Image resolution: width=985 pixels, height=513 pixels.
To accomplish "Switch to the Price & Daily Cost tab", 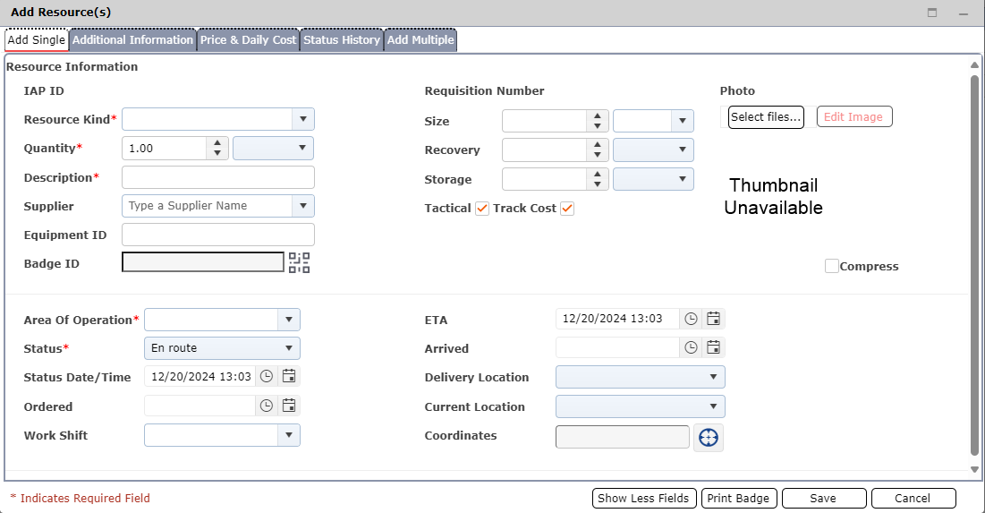I will (x=248, y=39).
